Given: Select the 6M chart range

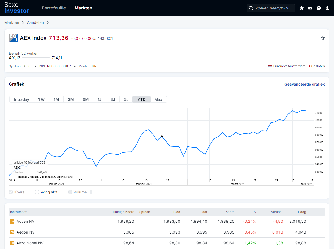Looking at the screenshot, I should tap(86, 99).
